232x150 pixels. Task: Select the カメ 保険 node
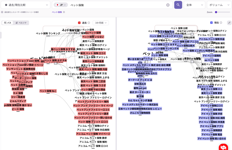coord(18,93)
